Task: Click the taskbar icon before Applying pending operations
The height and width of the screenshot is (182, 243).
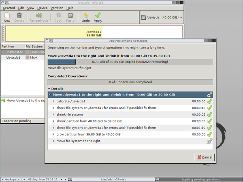Action: point(157,179)
